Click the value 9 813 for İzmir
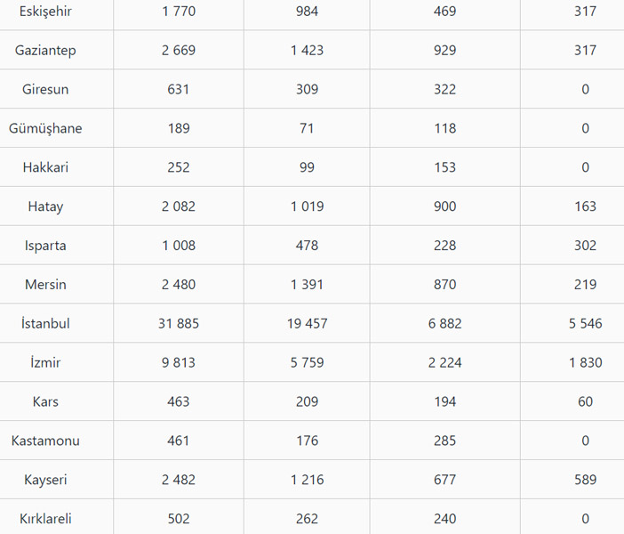Viewport: 624px width, 534px height. click(179, 363)
